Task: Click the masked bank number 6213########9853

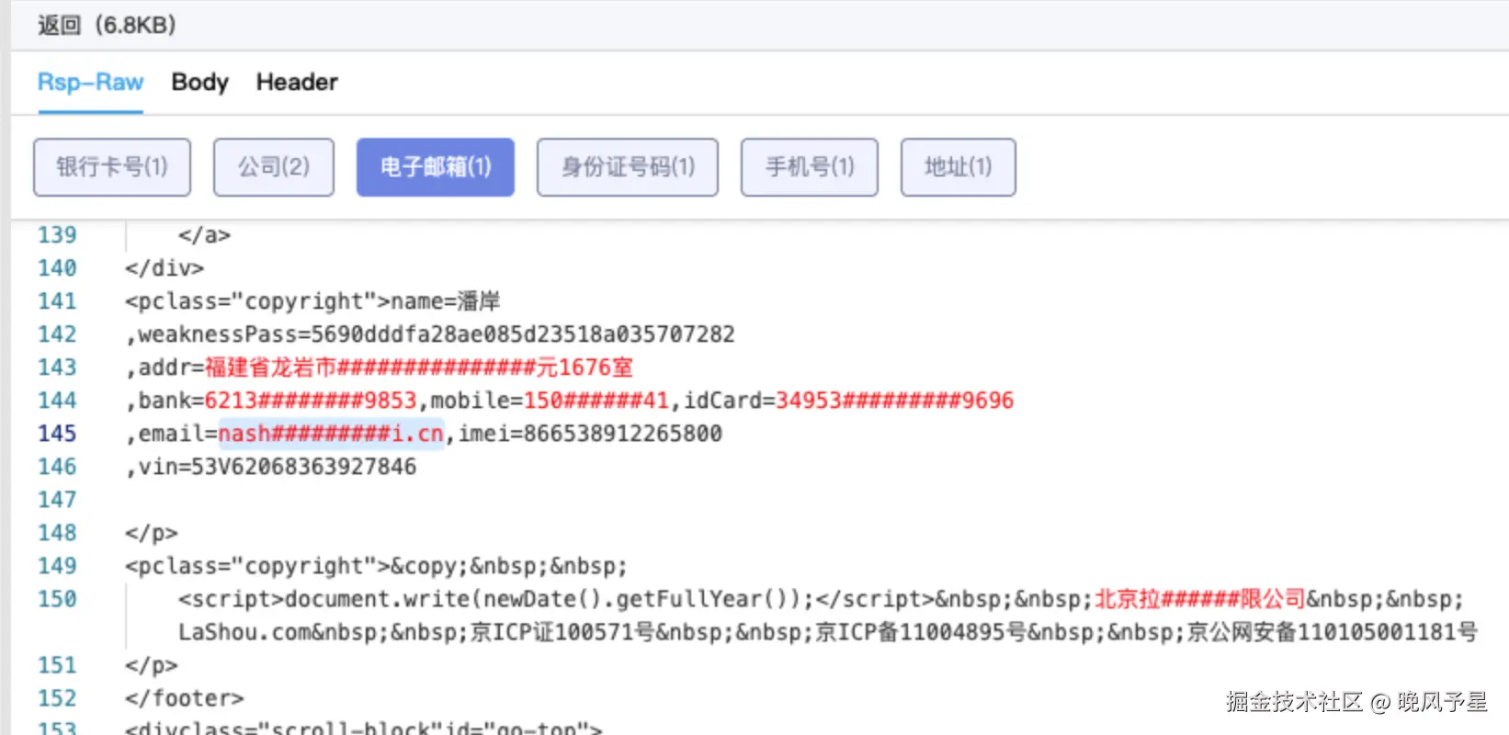Action: pos(311,401)
